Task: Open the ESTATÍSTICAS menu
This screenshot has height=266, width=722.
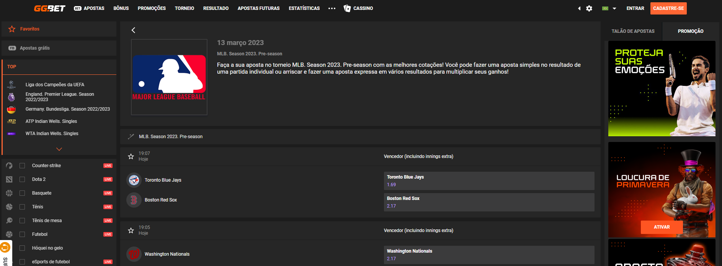Action: coord(304,8)
